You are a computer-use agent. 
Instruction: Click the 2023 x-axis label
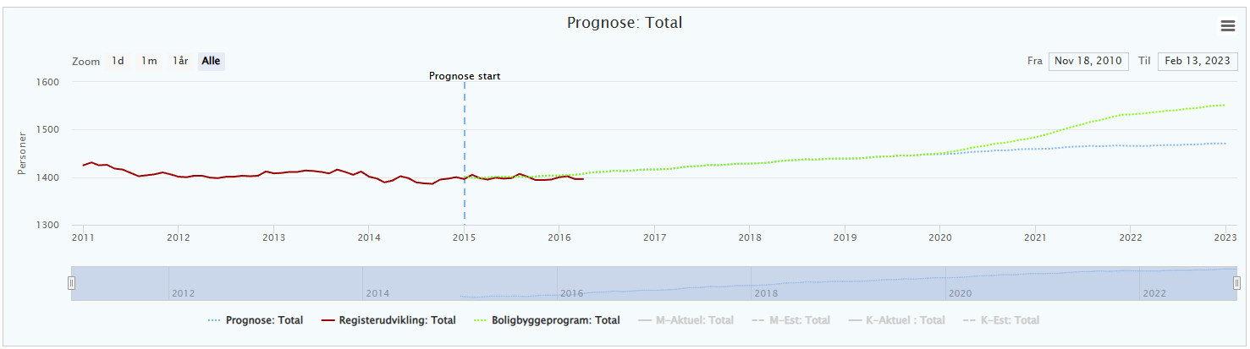1225,237
